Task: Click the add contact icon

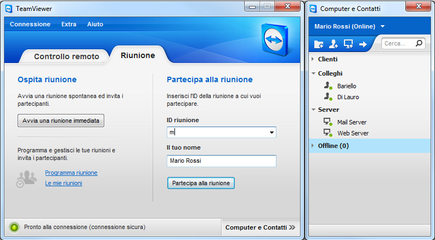Action: 333,44
